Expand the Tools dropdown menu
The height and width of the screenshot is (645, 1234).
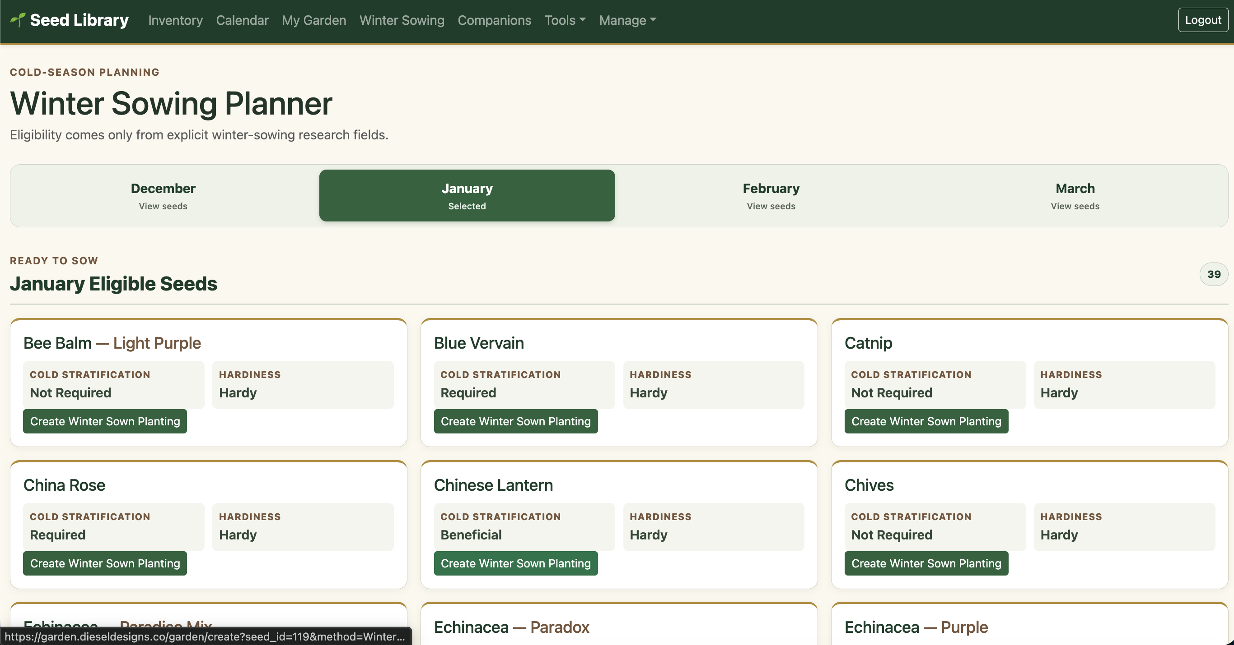click(565, 20)
